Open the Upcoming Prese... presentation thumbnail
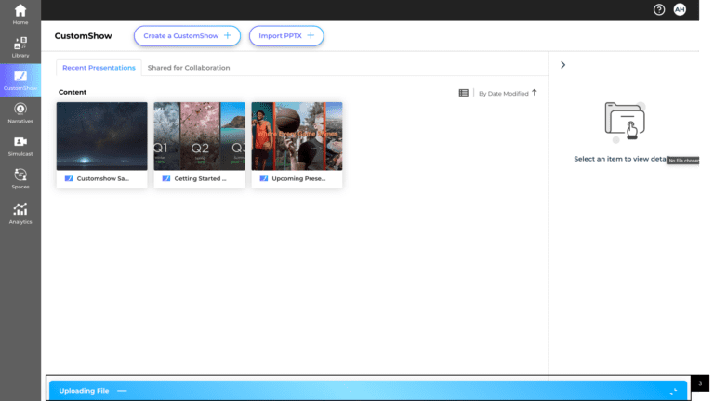This screenshot has height=401, width=714. point(297,136)
